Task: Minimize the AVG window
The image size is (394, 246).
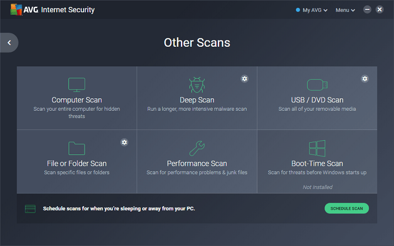Action: 367,9
